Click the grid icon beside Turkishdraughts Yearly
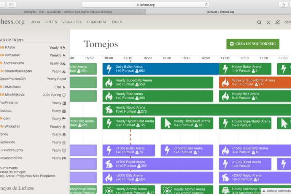Screen dimensions: 291x194 point(64,150)
